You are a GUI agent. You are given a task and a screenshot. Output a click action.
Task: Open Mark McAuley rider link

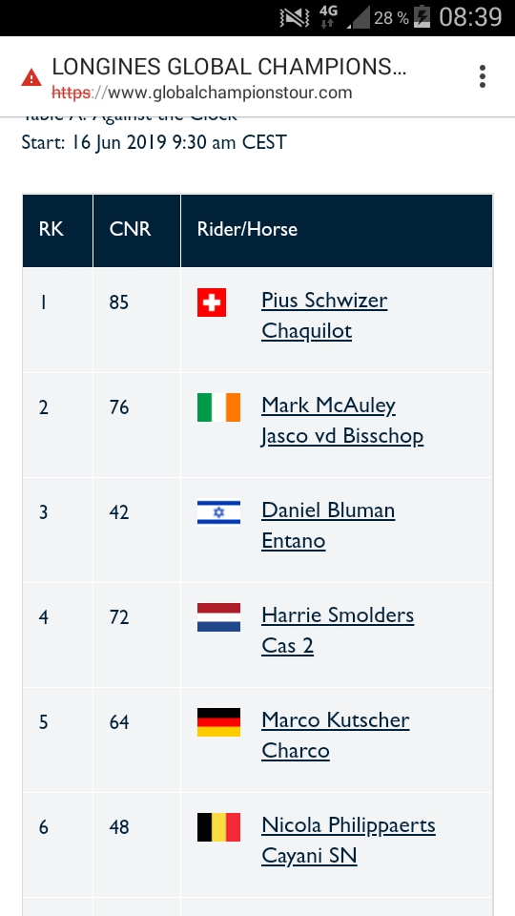(328, 406)
